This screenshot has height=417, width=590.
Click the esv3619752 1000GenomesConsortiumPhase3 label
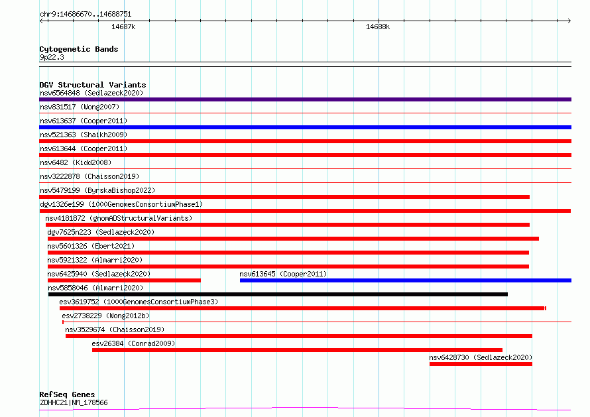(139, 302)
